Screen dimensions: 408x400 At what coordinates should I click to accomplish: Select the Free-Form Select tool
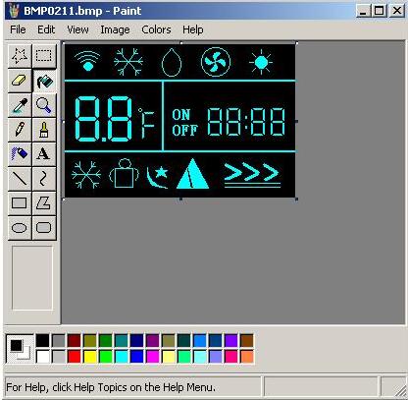(x=20, y=56)
